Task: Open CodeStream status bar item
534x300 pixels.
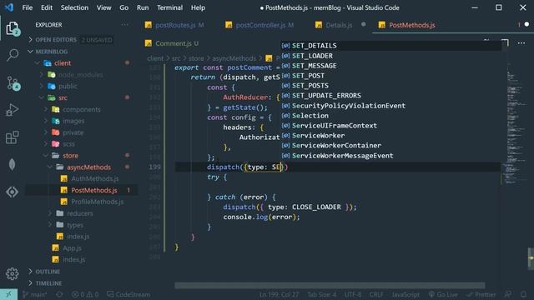Action: (128, 294)
